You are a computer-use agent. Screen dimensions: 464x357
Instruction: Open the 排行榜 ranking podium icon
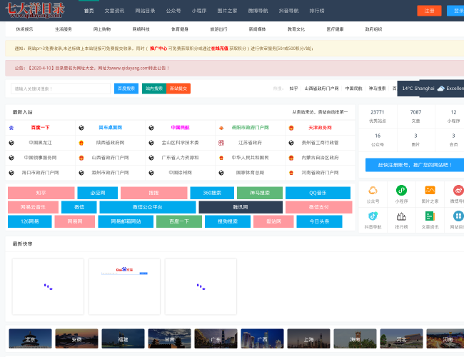click(x=401, y=216)
